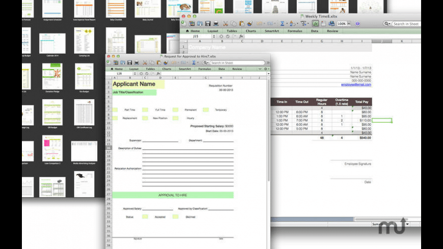Screen dimensions: 443x249
Task: Click the Cut scissors icon in Weekly Time8 toolbar
Action: (x=226, y=24)
